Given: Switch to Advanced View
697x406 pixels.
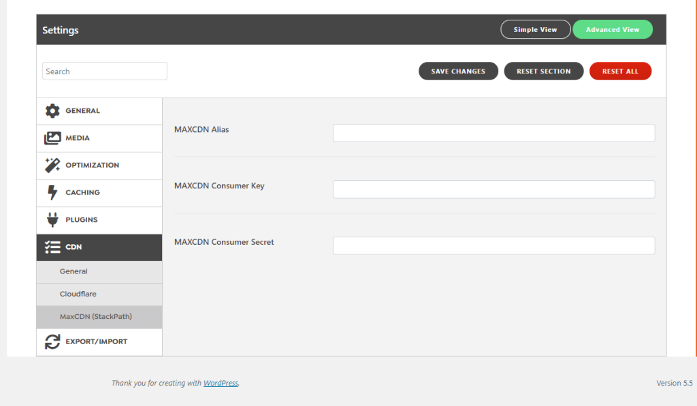Looking at the screenshot, I should 613,29.
